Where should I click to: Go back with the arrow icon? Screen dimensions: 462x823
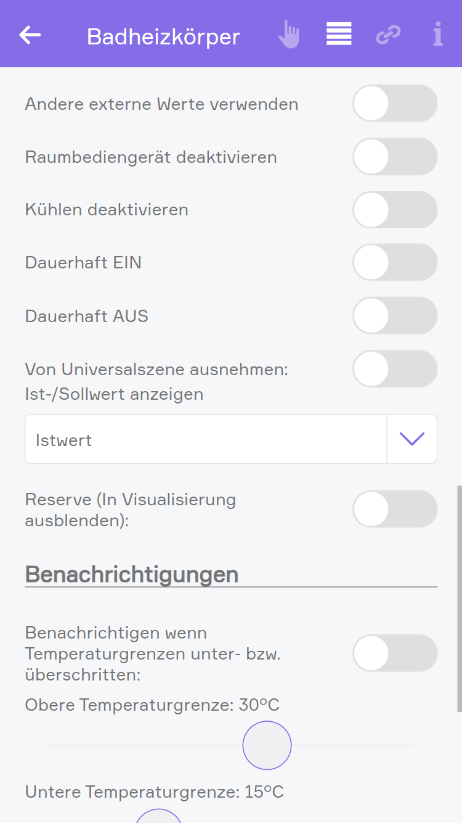point(30,35)
